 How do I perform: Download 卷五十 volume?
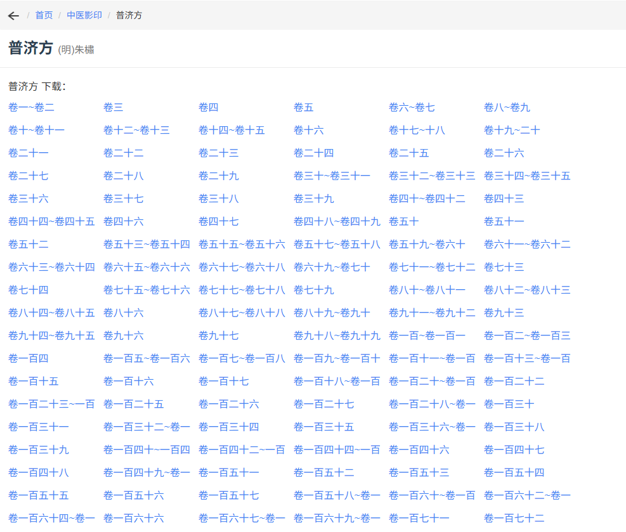click(x=403, y=222)
